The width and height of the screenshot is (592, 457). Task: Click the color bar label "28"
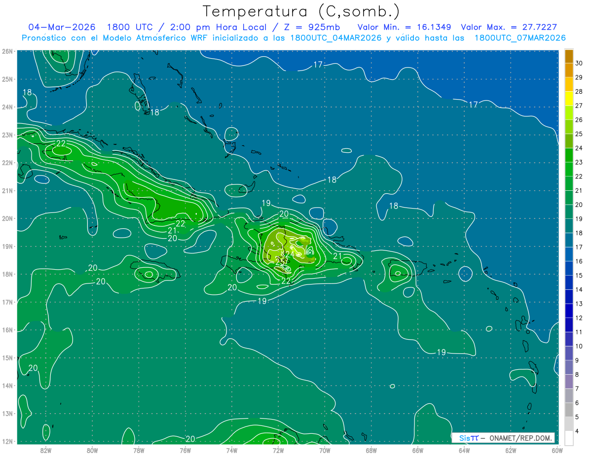point(579,91)
